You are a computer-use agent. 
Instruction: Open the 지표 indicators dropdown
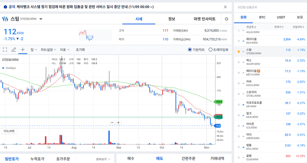[64, 50]
